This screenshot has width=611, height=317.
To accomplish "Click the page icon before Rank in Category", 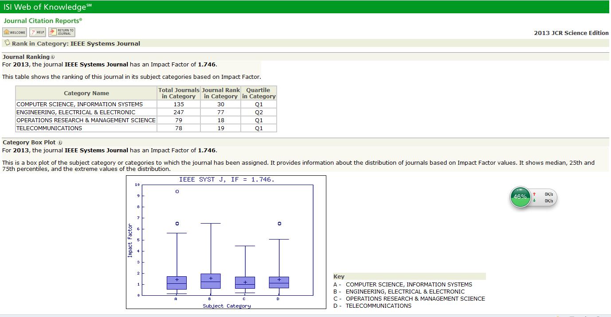I will pos(7,43).
